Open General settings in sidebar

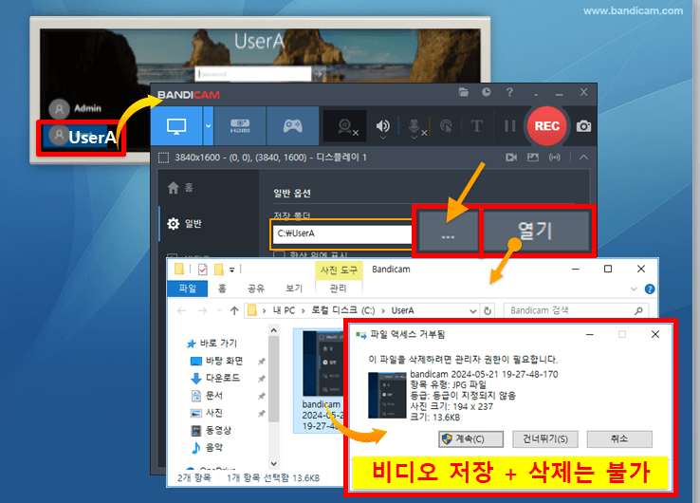(x=184, y=223)
